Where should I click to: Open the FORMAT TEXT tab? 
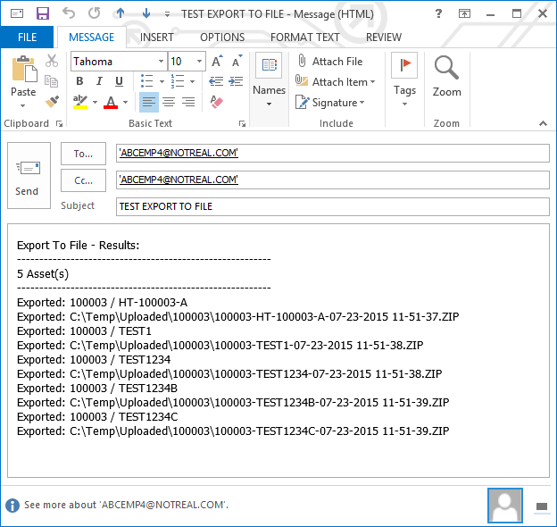click(x=304, y=38)
